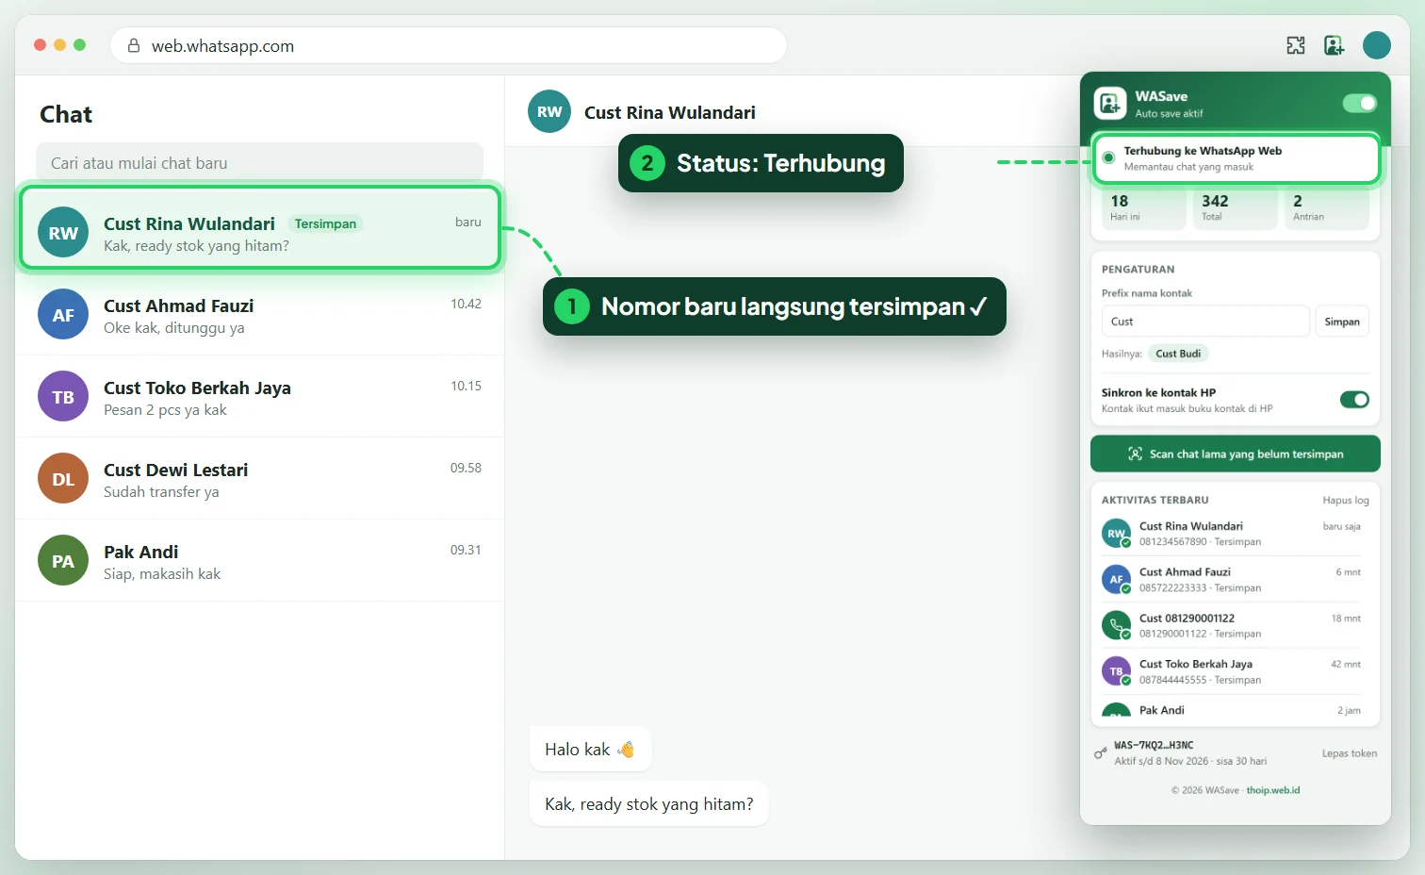Click the green status dot beside Terhubung
Viewport: 1425px width, 875px height.
click(1108, 157)
